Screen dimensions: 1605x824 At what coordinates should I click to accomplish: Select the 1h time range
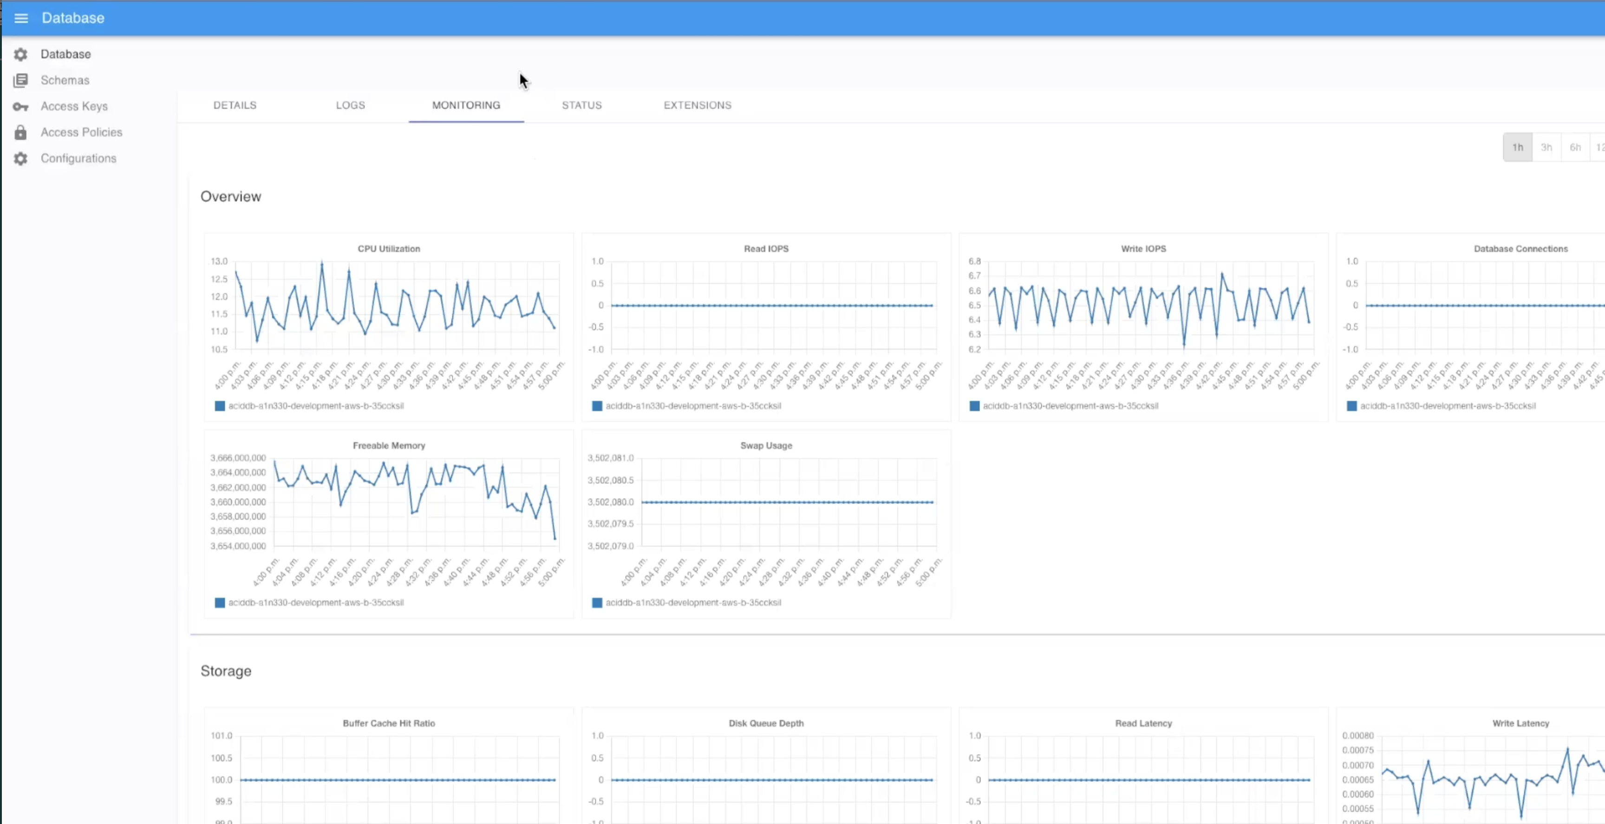pos(1517,148)
